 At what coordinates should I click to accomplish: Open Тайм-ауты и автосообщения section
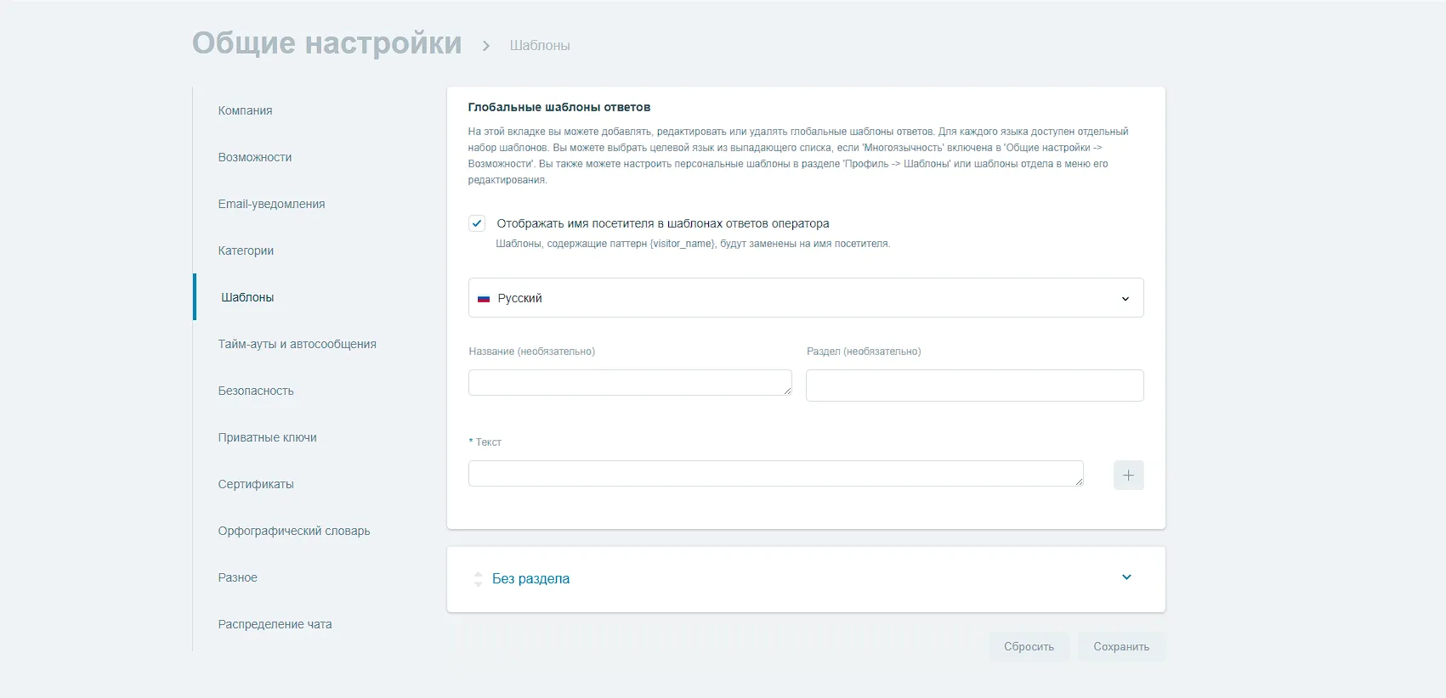297,344
